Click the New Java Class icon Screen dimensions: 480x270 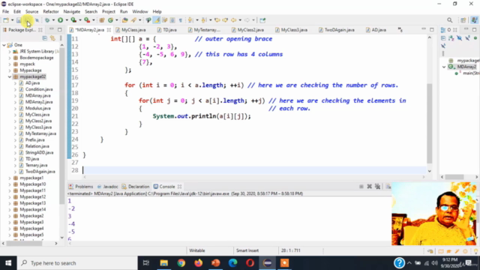click(x=110, y=20)
